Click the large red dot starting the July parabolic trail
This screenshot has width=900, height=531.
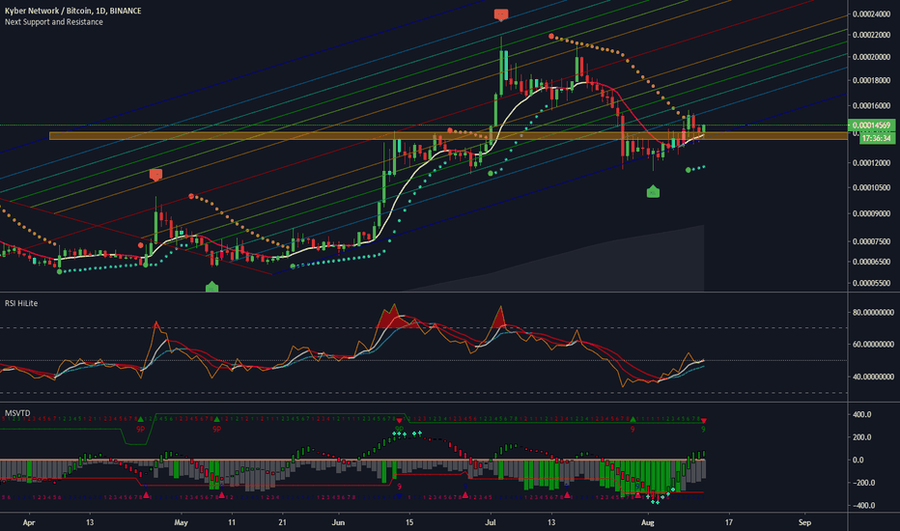click(551, 36)
